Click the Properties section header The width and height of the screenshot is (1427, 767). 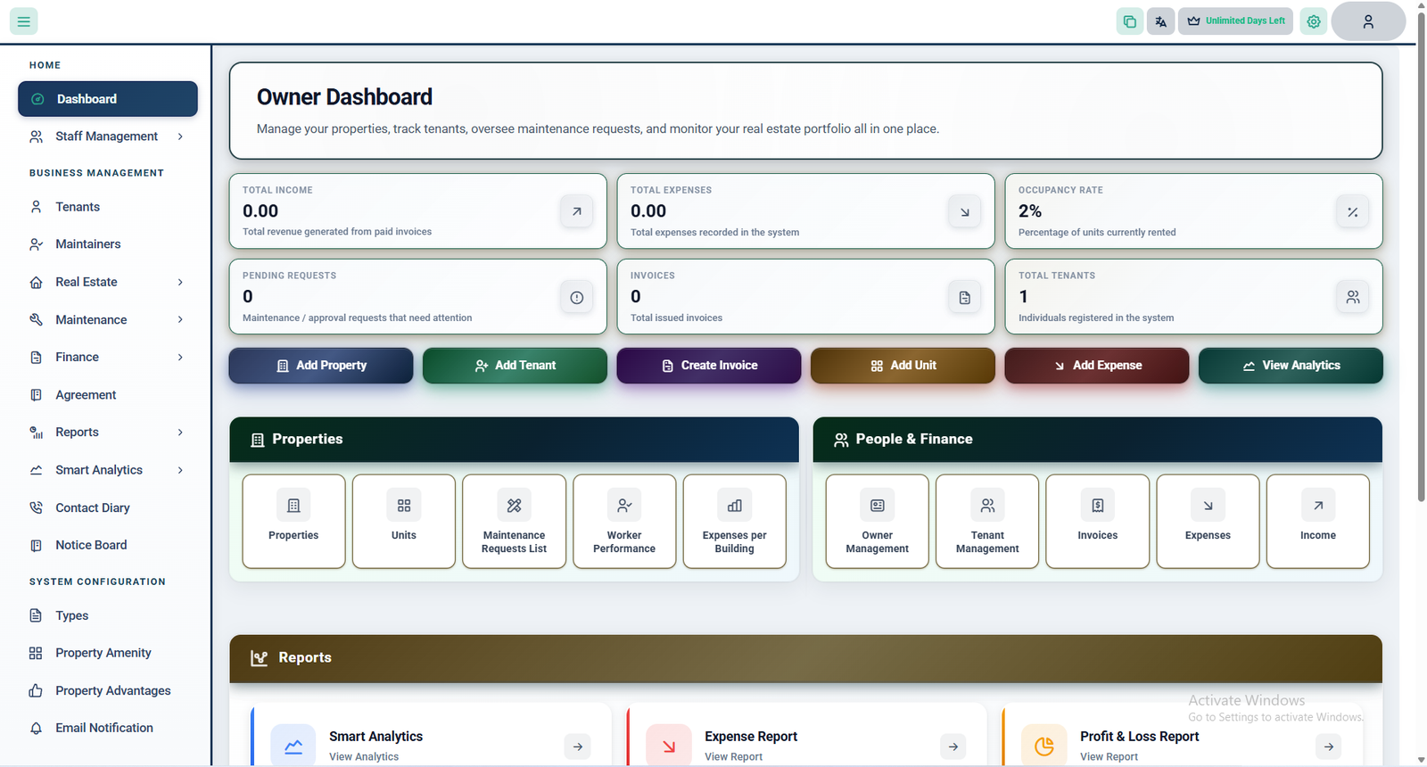[514, 440]
